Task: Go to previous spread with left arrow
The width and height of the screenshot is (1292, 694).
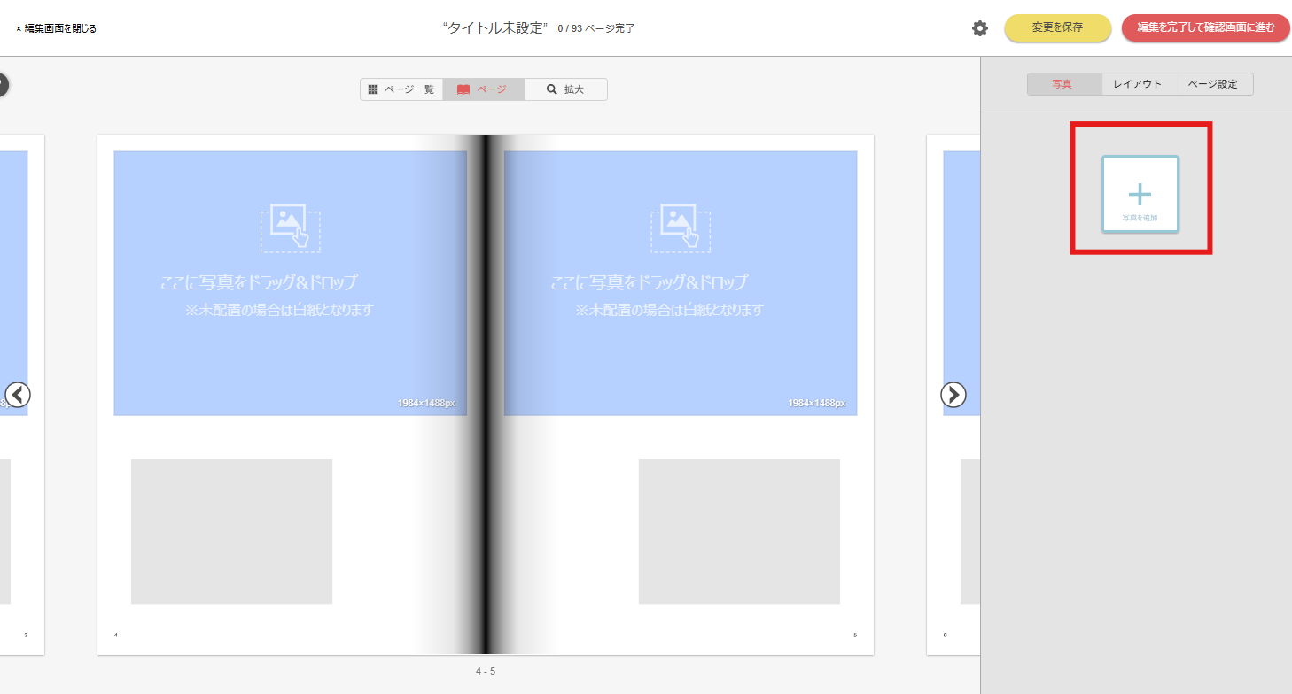Action: (18, 394)
